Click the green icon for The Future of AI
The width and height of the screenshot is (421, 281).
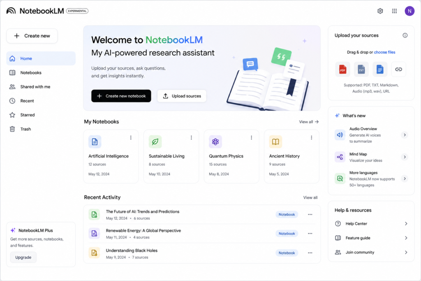pyautogui.click(x=94, y=214)
